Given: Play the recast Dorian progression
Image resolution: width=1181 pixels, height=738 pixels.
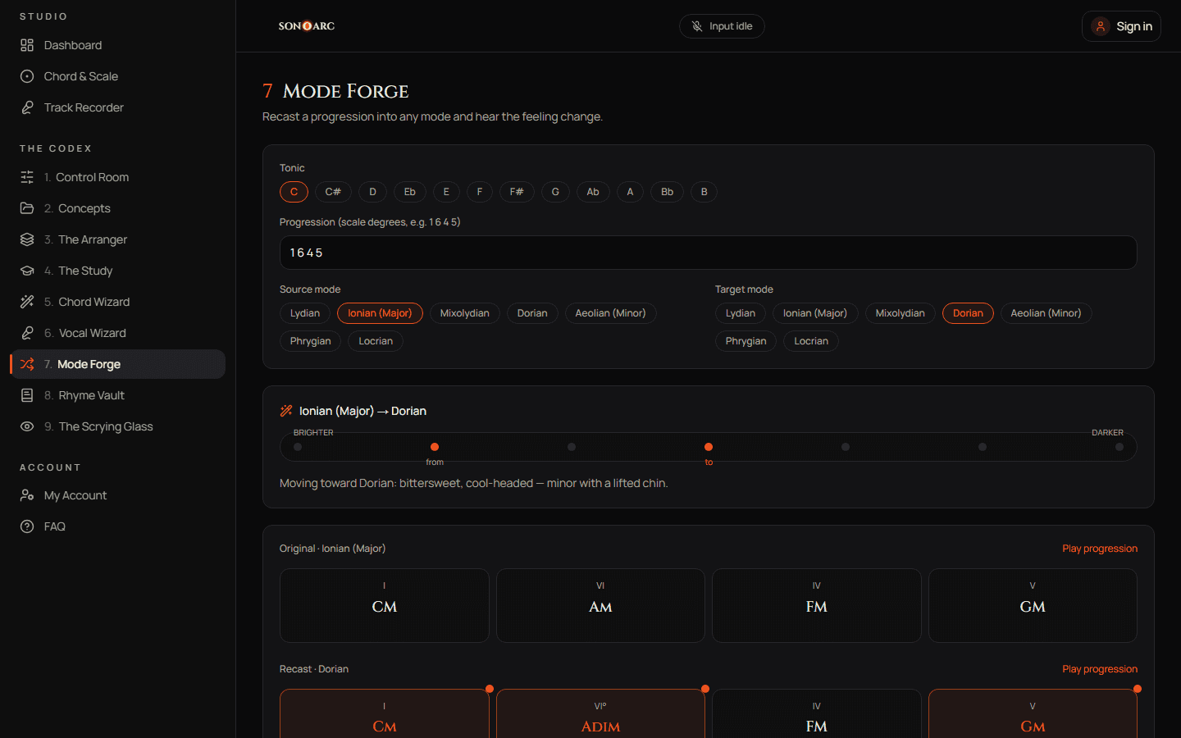Looking at the screenshot, I should click(x=1100, y=669).
